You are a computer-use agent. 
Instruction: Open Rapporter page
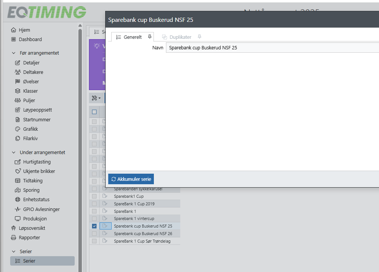[x=25, y=237]
